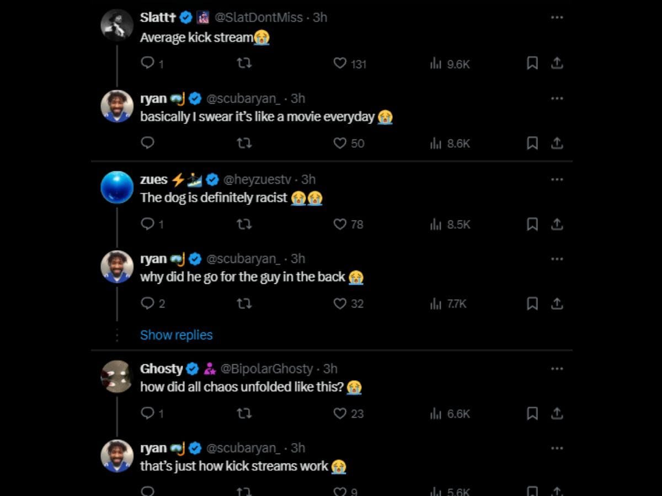Share ryan's 'movie everyday' reply
Screen dimensions: 662x496
click(x=557, y=143)
